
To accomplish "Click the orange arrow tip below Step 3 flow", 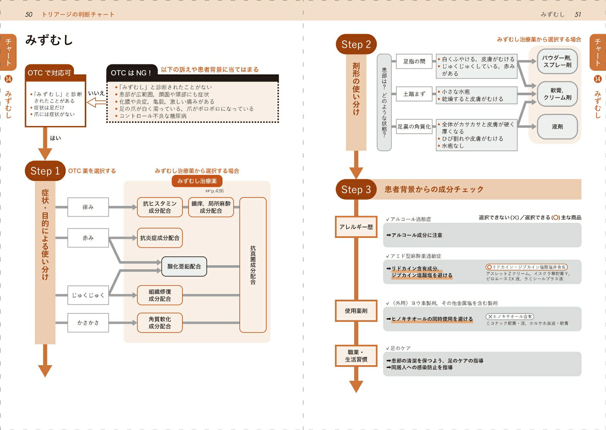I will coord(356,386).
